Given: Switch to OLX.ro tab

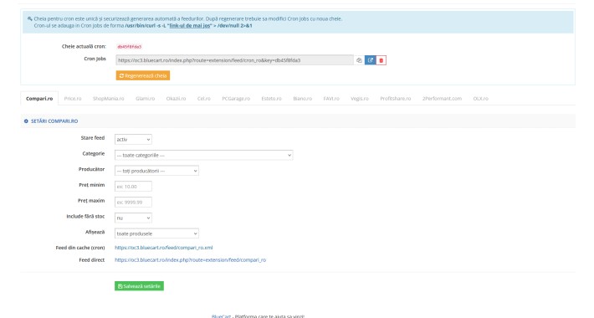Looking at the screenshot, I should pos(481,99).
